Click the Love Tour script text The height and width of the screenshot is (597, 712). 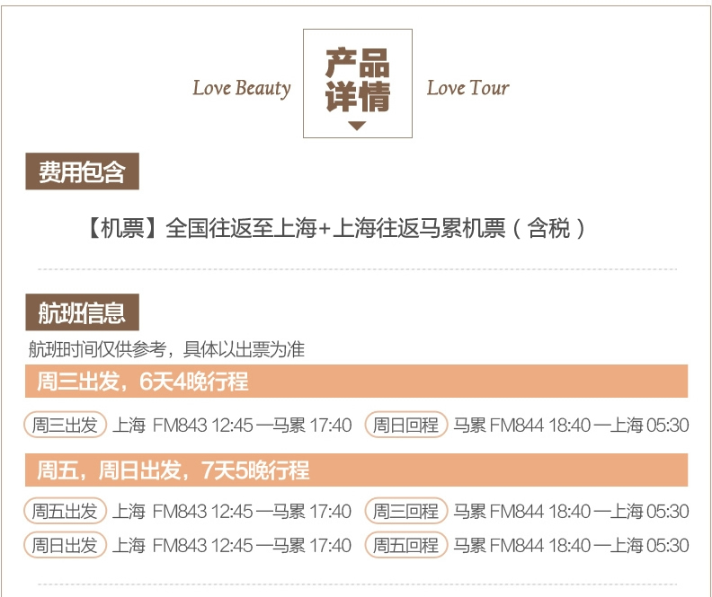click(468, 88)
